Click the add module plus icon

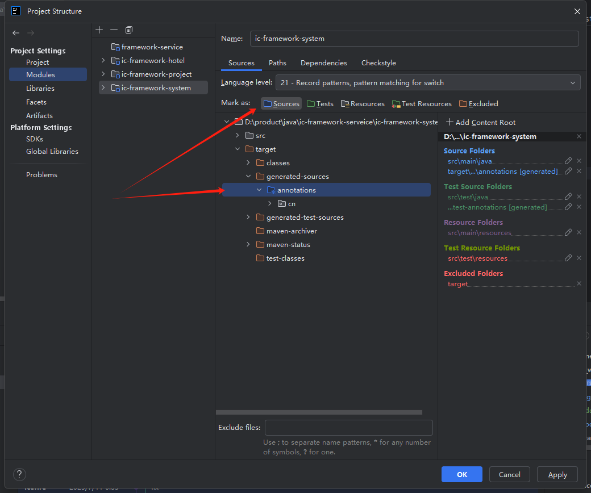[99, 30]
